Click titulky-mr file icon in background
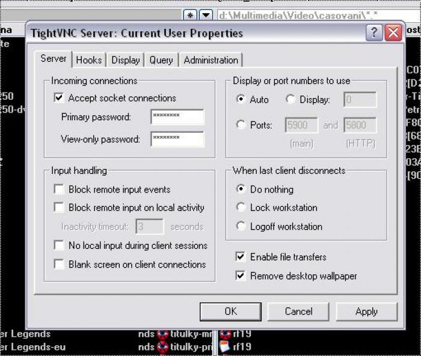Screen dimensions: 421x356 pyautogui.click(x=162, y=334)
